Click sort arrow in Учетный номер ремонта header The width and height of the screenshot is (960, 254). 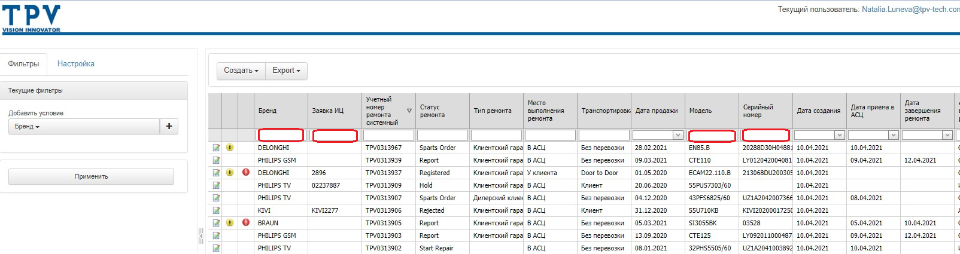pyautogui.click(x=409, y=111)
